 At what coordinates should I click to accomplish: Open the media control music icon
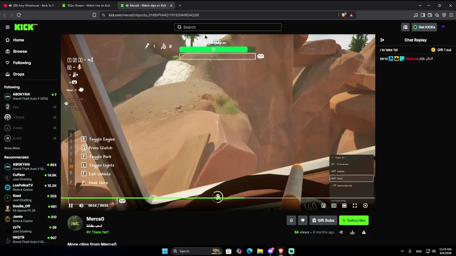415,15
